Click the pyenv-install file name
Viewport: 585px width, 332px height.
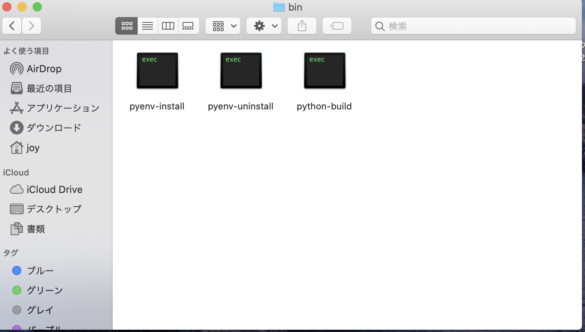click(157, 106)
